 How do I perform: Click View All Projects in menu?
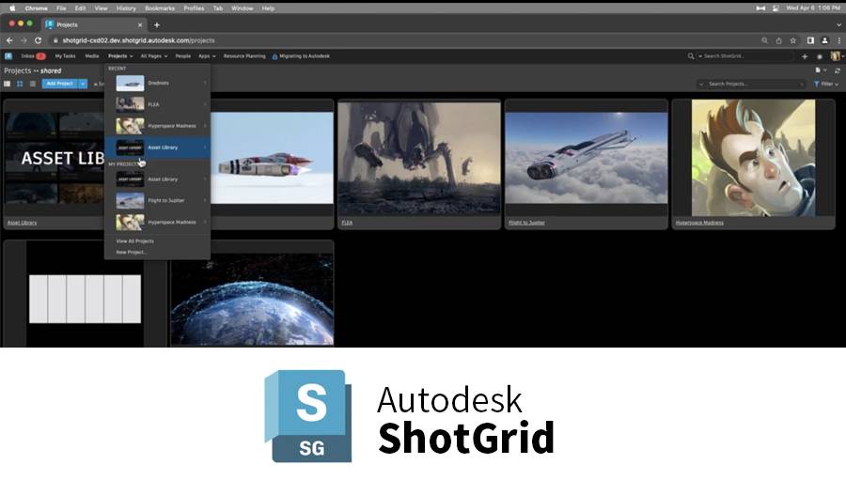(134, 241)
